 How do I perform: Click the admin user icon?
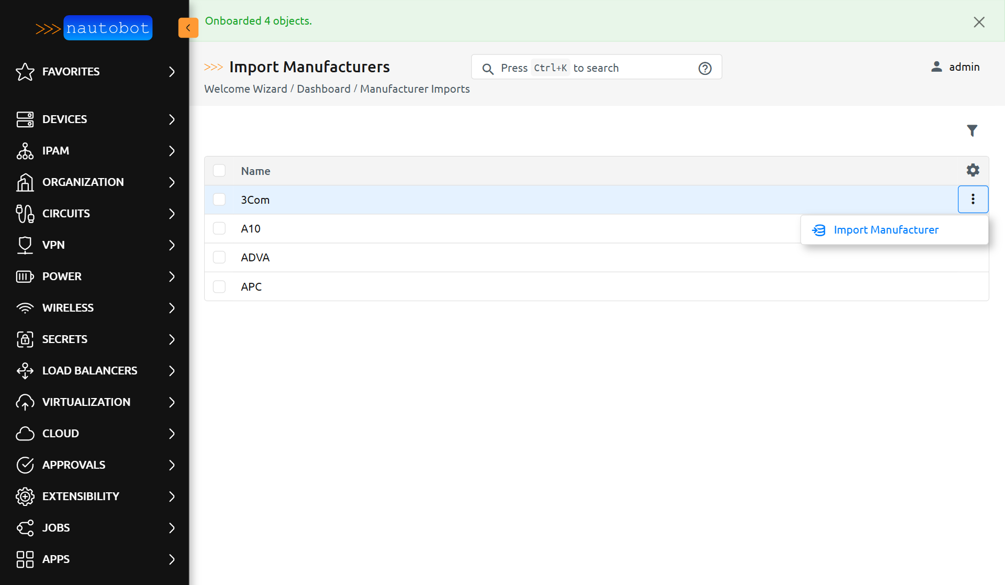936,67
